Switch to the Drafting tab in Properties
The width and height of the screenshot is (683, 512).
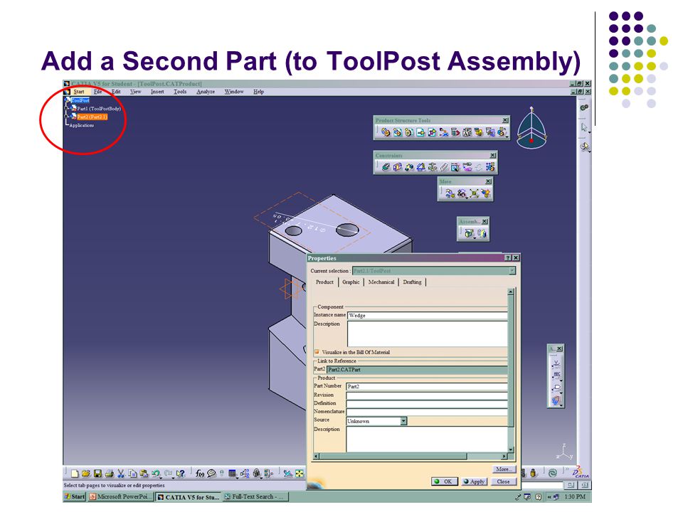pyautogui.click(x=412, y=282)
